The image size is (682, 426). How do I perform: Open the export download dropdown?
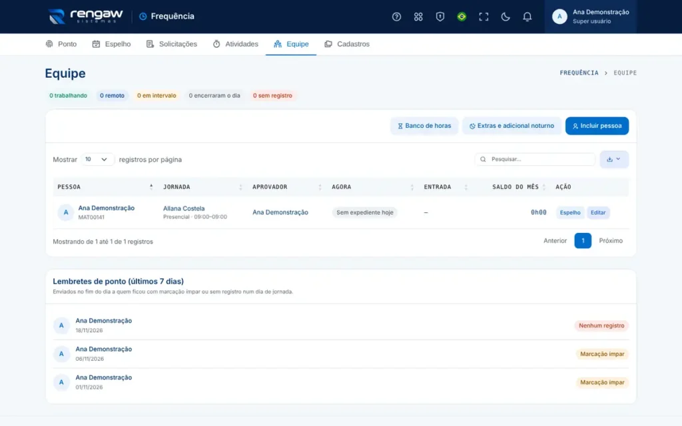tap(613, 159)
